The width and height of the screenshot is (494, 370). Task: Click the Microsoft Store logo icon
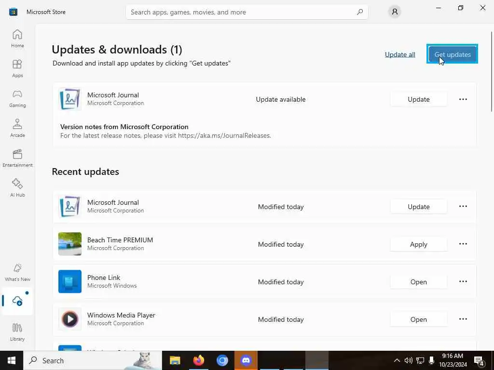13,12
